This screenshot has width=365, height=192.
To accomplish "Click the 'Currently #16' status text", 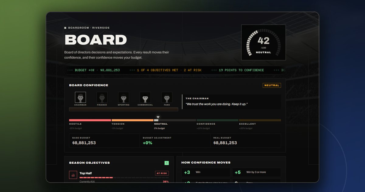I will (x=87, y=182).
